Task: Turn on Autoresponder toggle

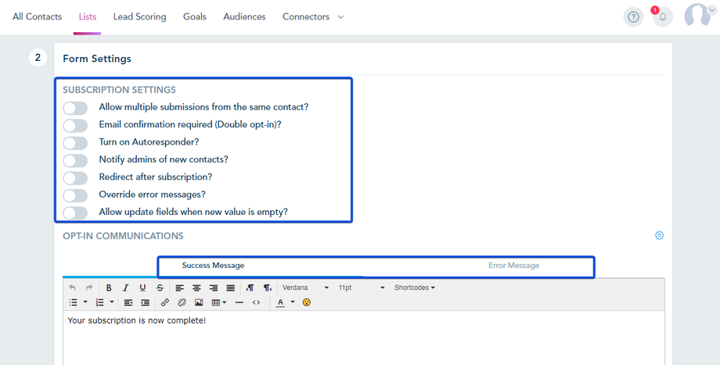Action: pyautogui.click(x=75, y=143)
